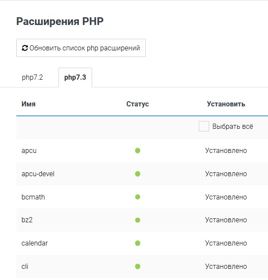Click "Установлено" label for cli
This screenshot has width=268, height=280.
coord(226,267)
